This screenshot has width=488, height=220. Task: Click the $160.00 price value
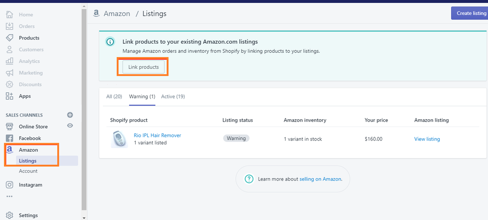click(374, 139)
